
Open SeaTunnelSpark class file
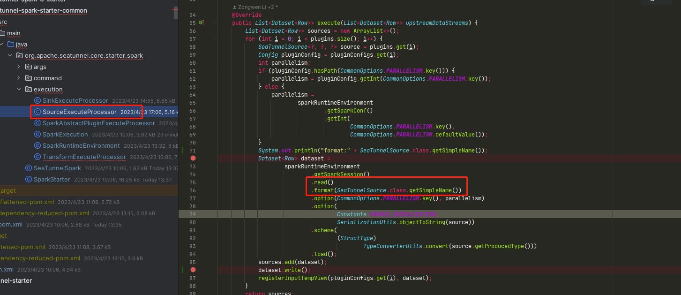[x=57, y=168]
